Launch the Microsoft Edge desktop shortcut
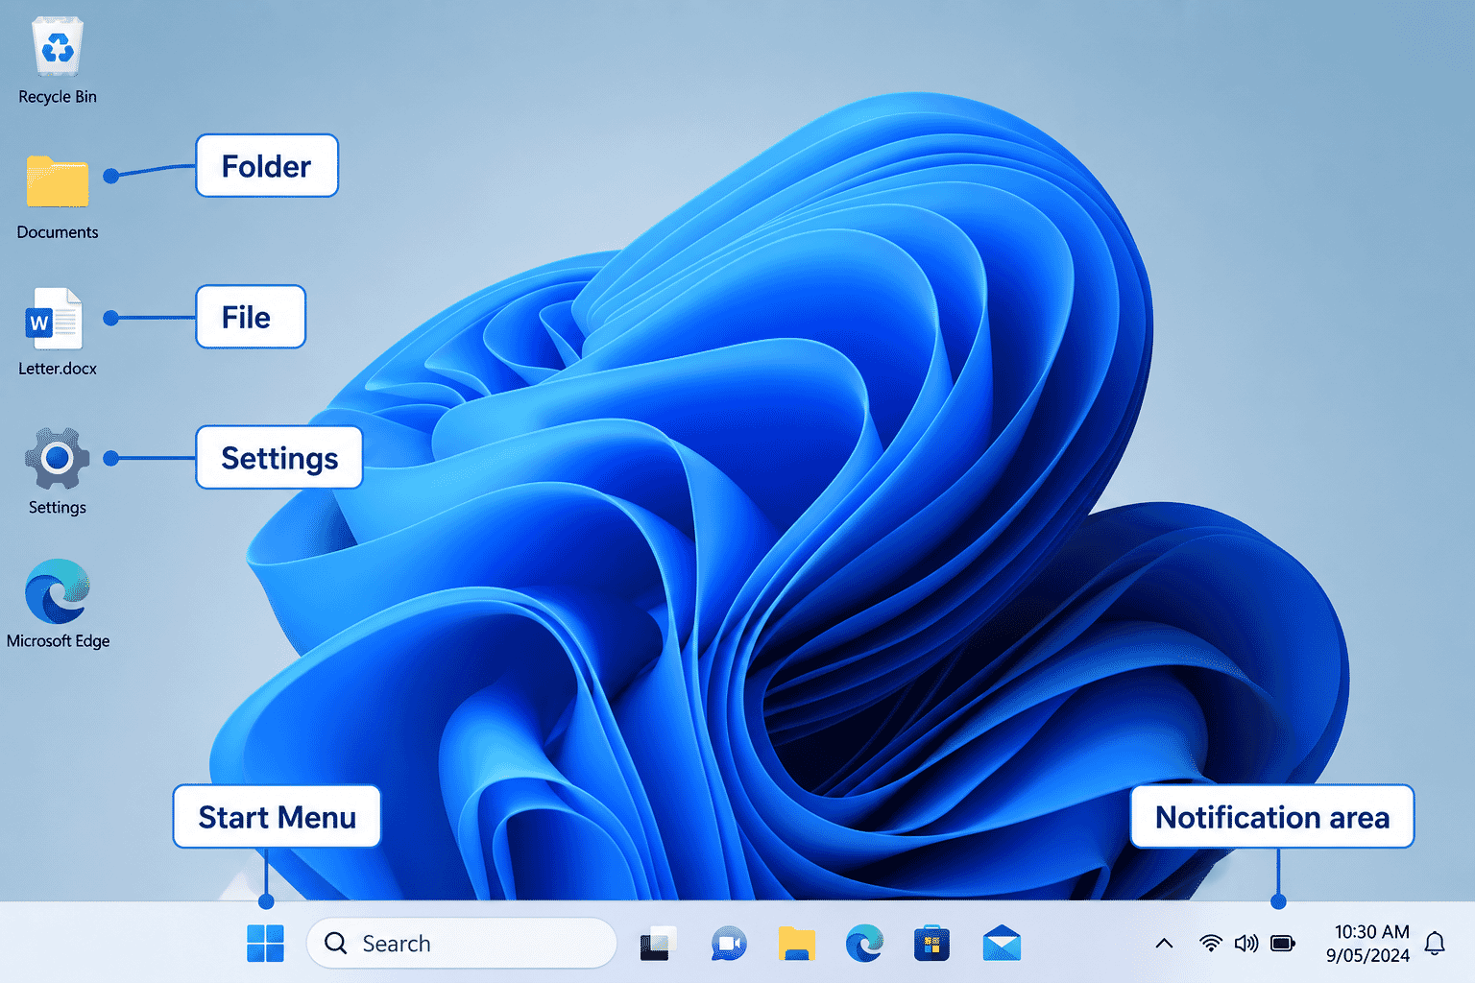This screenshot has height=983, width=1475. tap(58, 591)
